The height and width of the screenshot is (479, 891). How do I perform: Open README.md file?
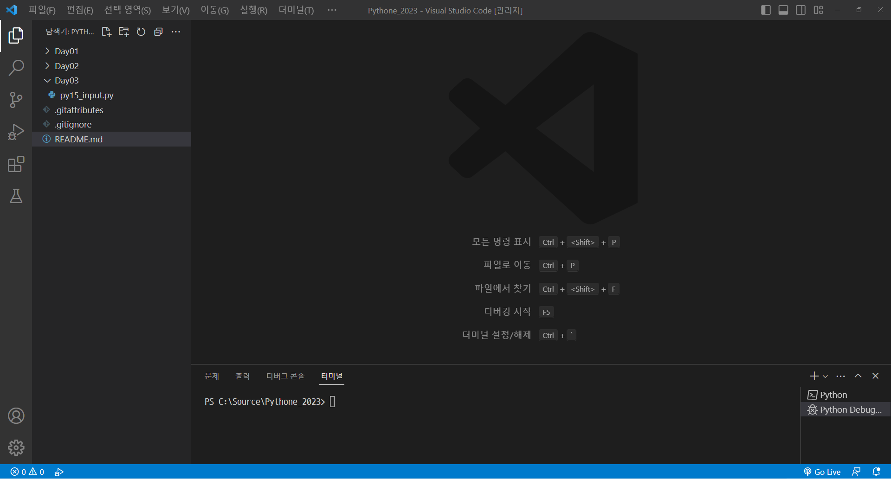tap(111, 139)
